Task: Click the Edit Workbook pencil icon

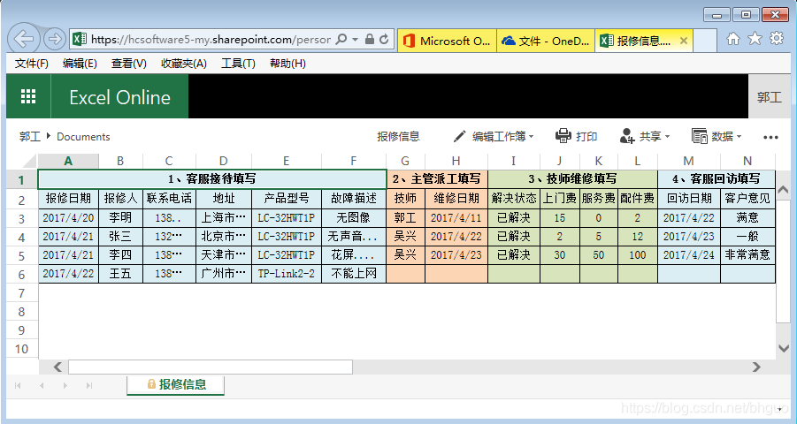Action: click(x=459, y=136)
